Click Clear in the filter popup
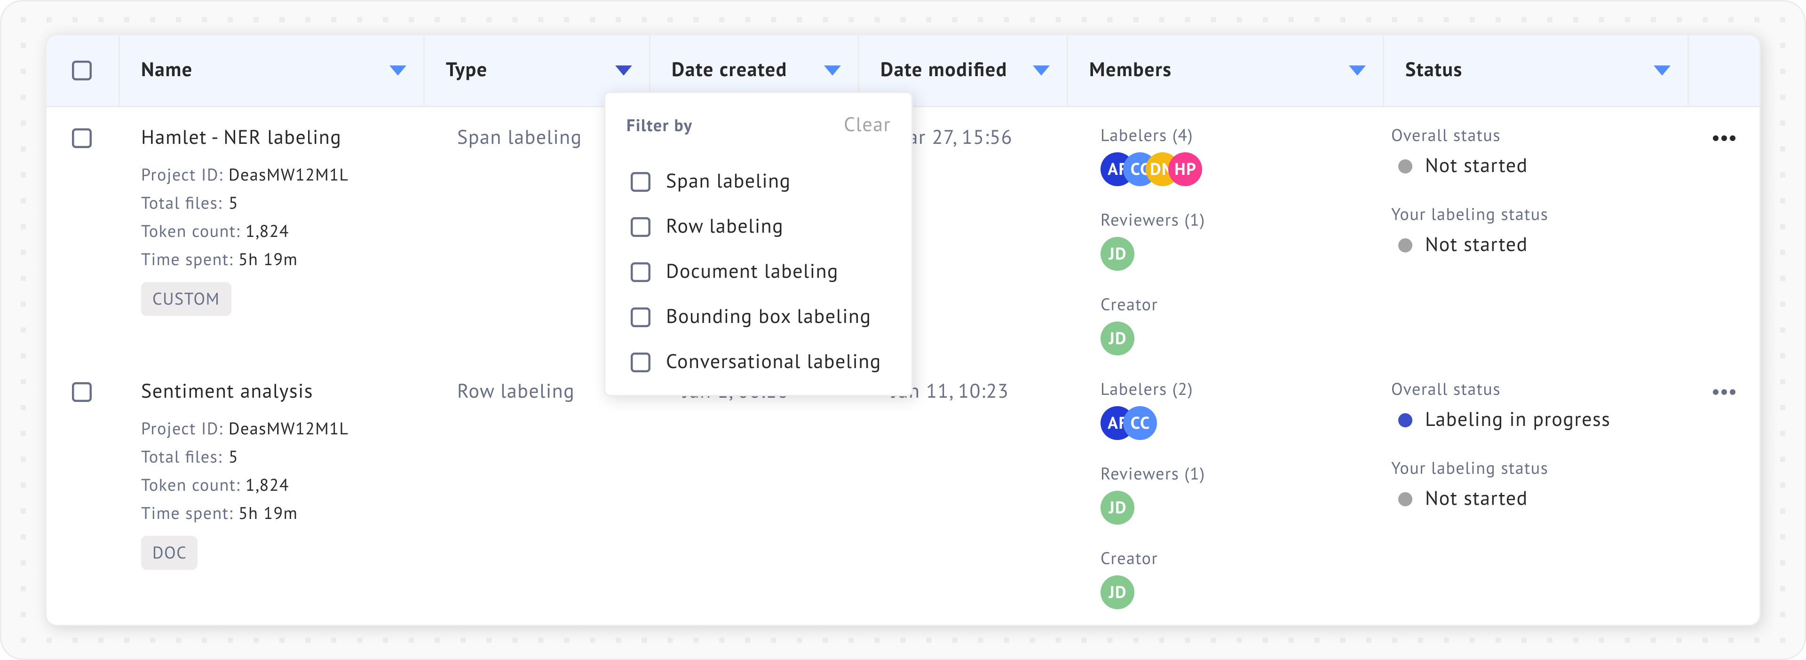 tap(866, 125)
